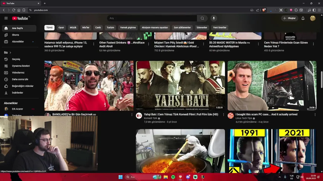Select the Yeni öneriler chip
The image size is (323, 181).
(220, 27)
